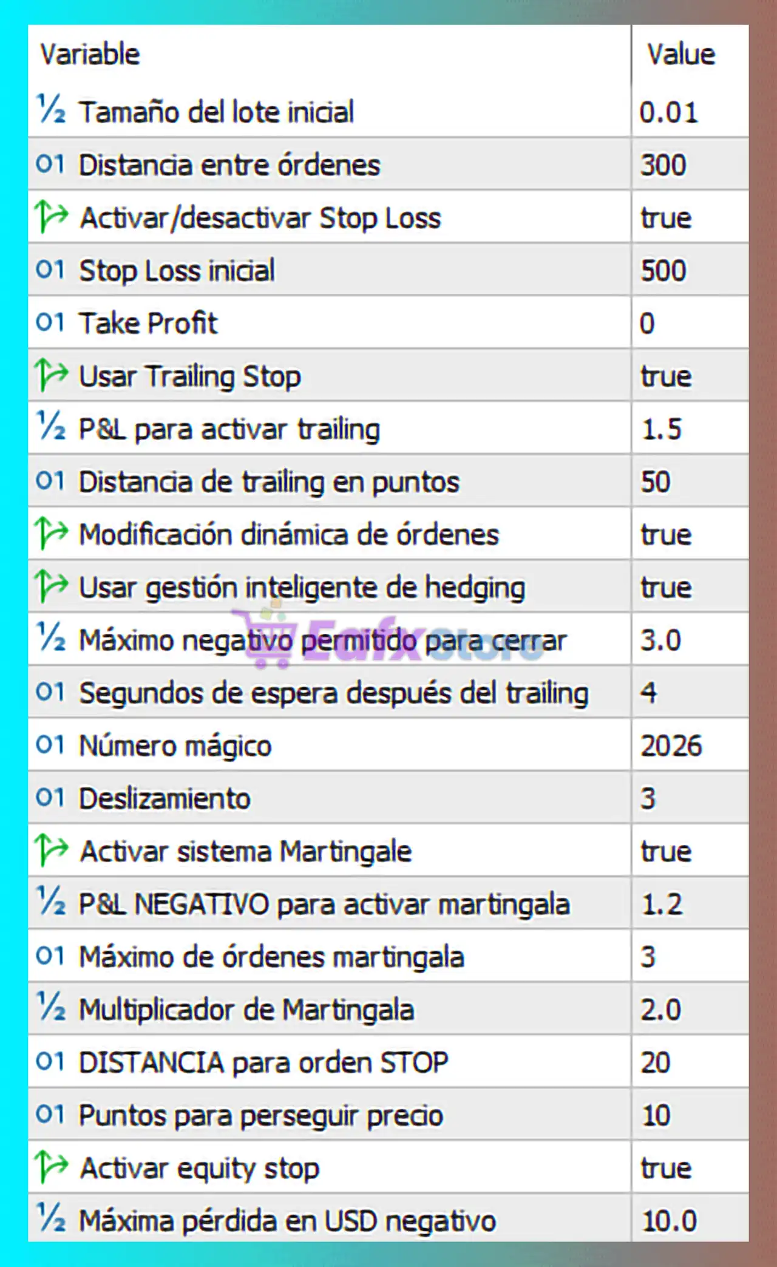This screenshot has height=1267, width=777.
Task: Click the Stop Loss inicial value 500
Action: tap(663, 270)
